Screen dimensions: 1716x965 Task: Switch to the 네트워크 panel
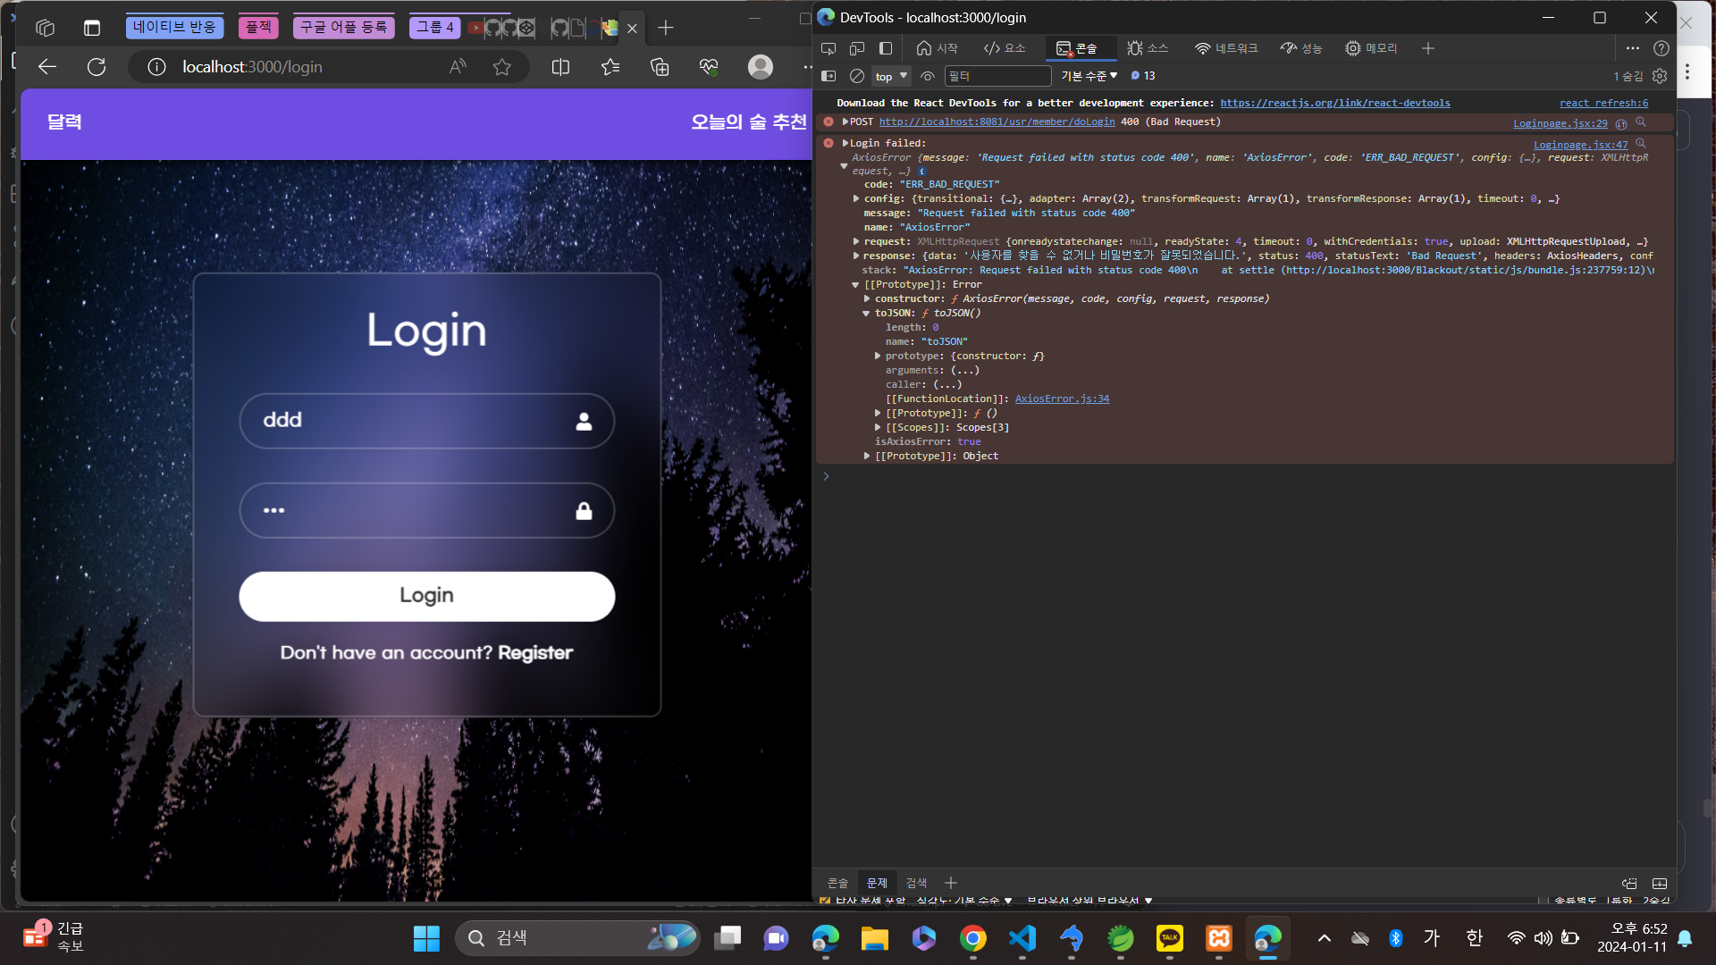(x=1226, y=48)
